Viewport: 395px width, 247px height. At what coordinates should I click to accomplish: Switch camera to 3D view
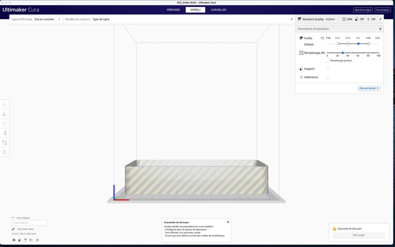tap(14, 240)
